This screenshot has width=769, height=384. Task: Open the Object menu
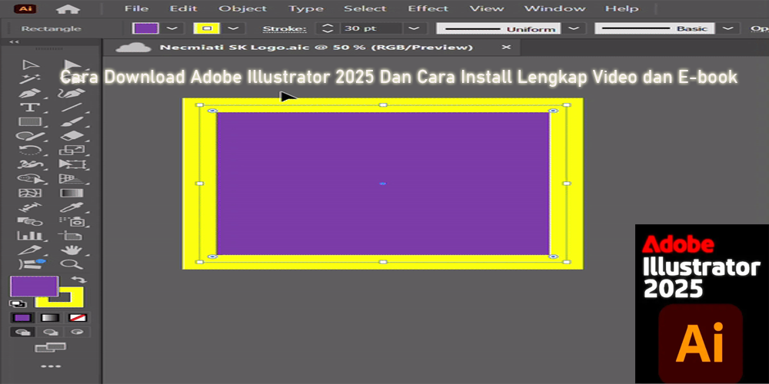(x=243, y=8)
